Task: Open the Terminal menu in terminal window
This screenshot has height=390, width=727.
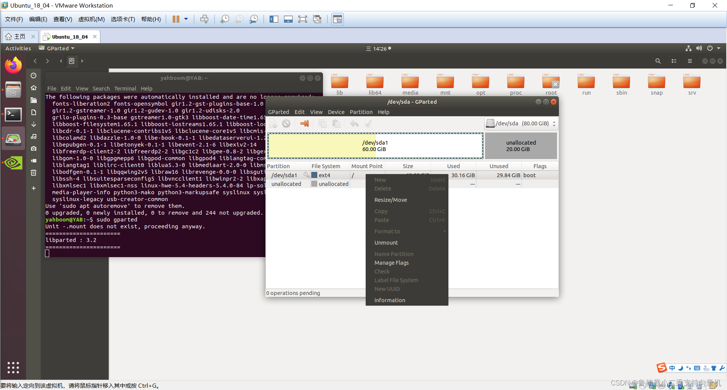Action: click(125, 89)
